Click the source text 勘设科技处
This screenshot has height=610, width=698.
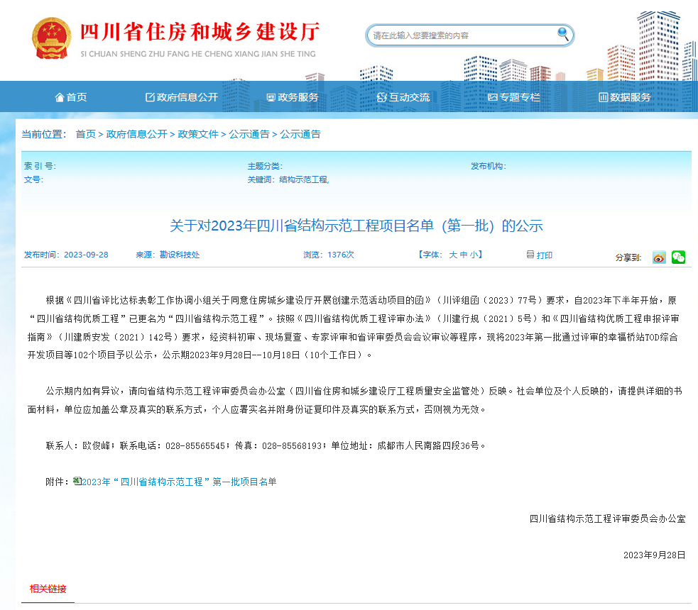click(x=180, y=255)
